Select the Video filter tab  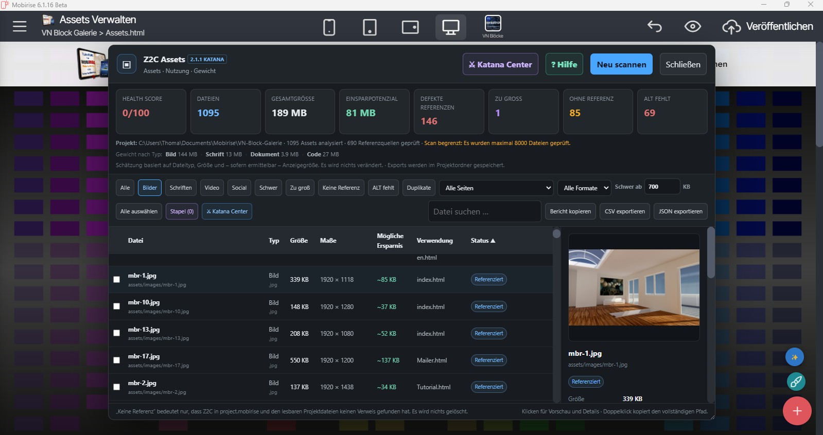coord(212,188)
